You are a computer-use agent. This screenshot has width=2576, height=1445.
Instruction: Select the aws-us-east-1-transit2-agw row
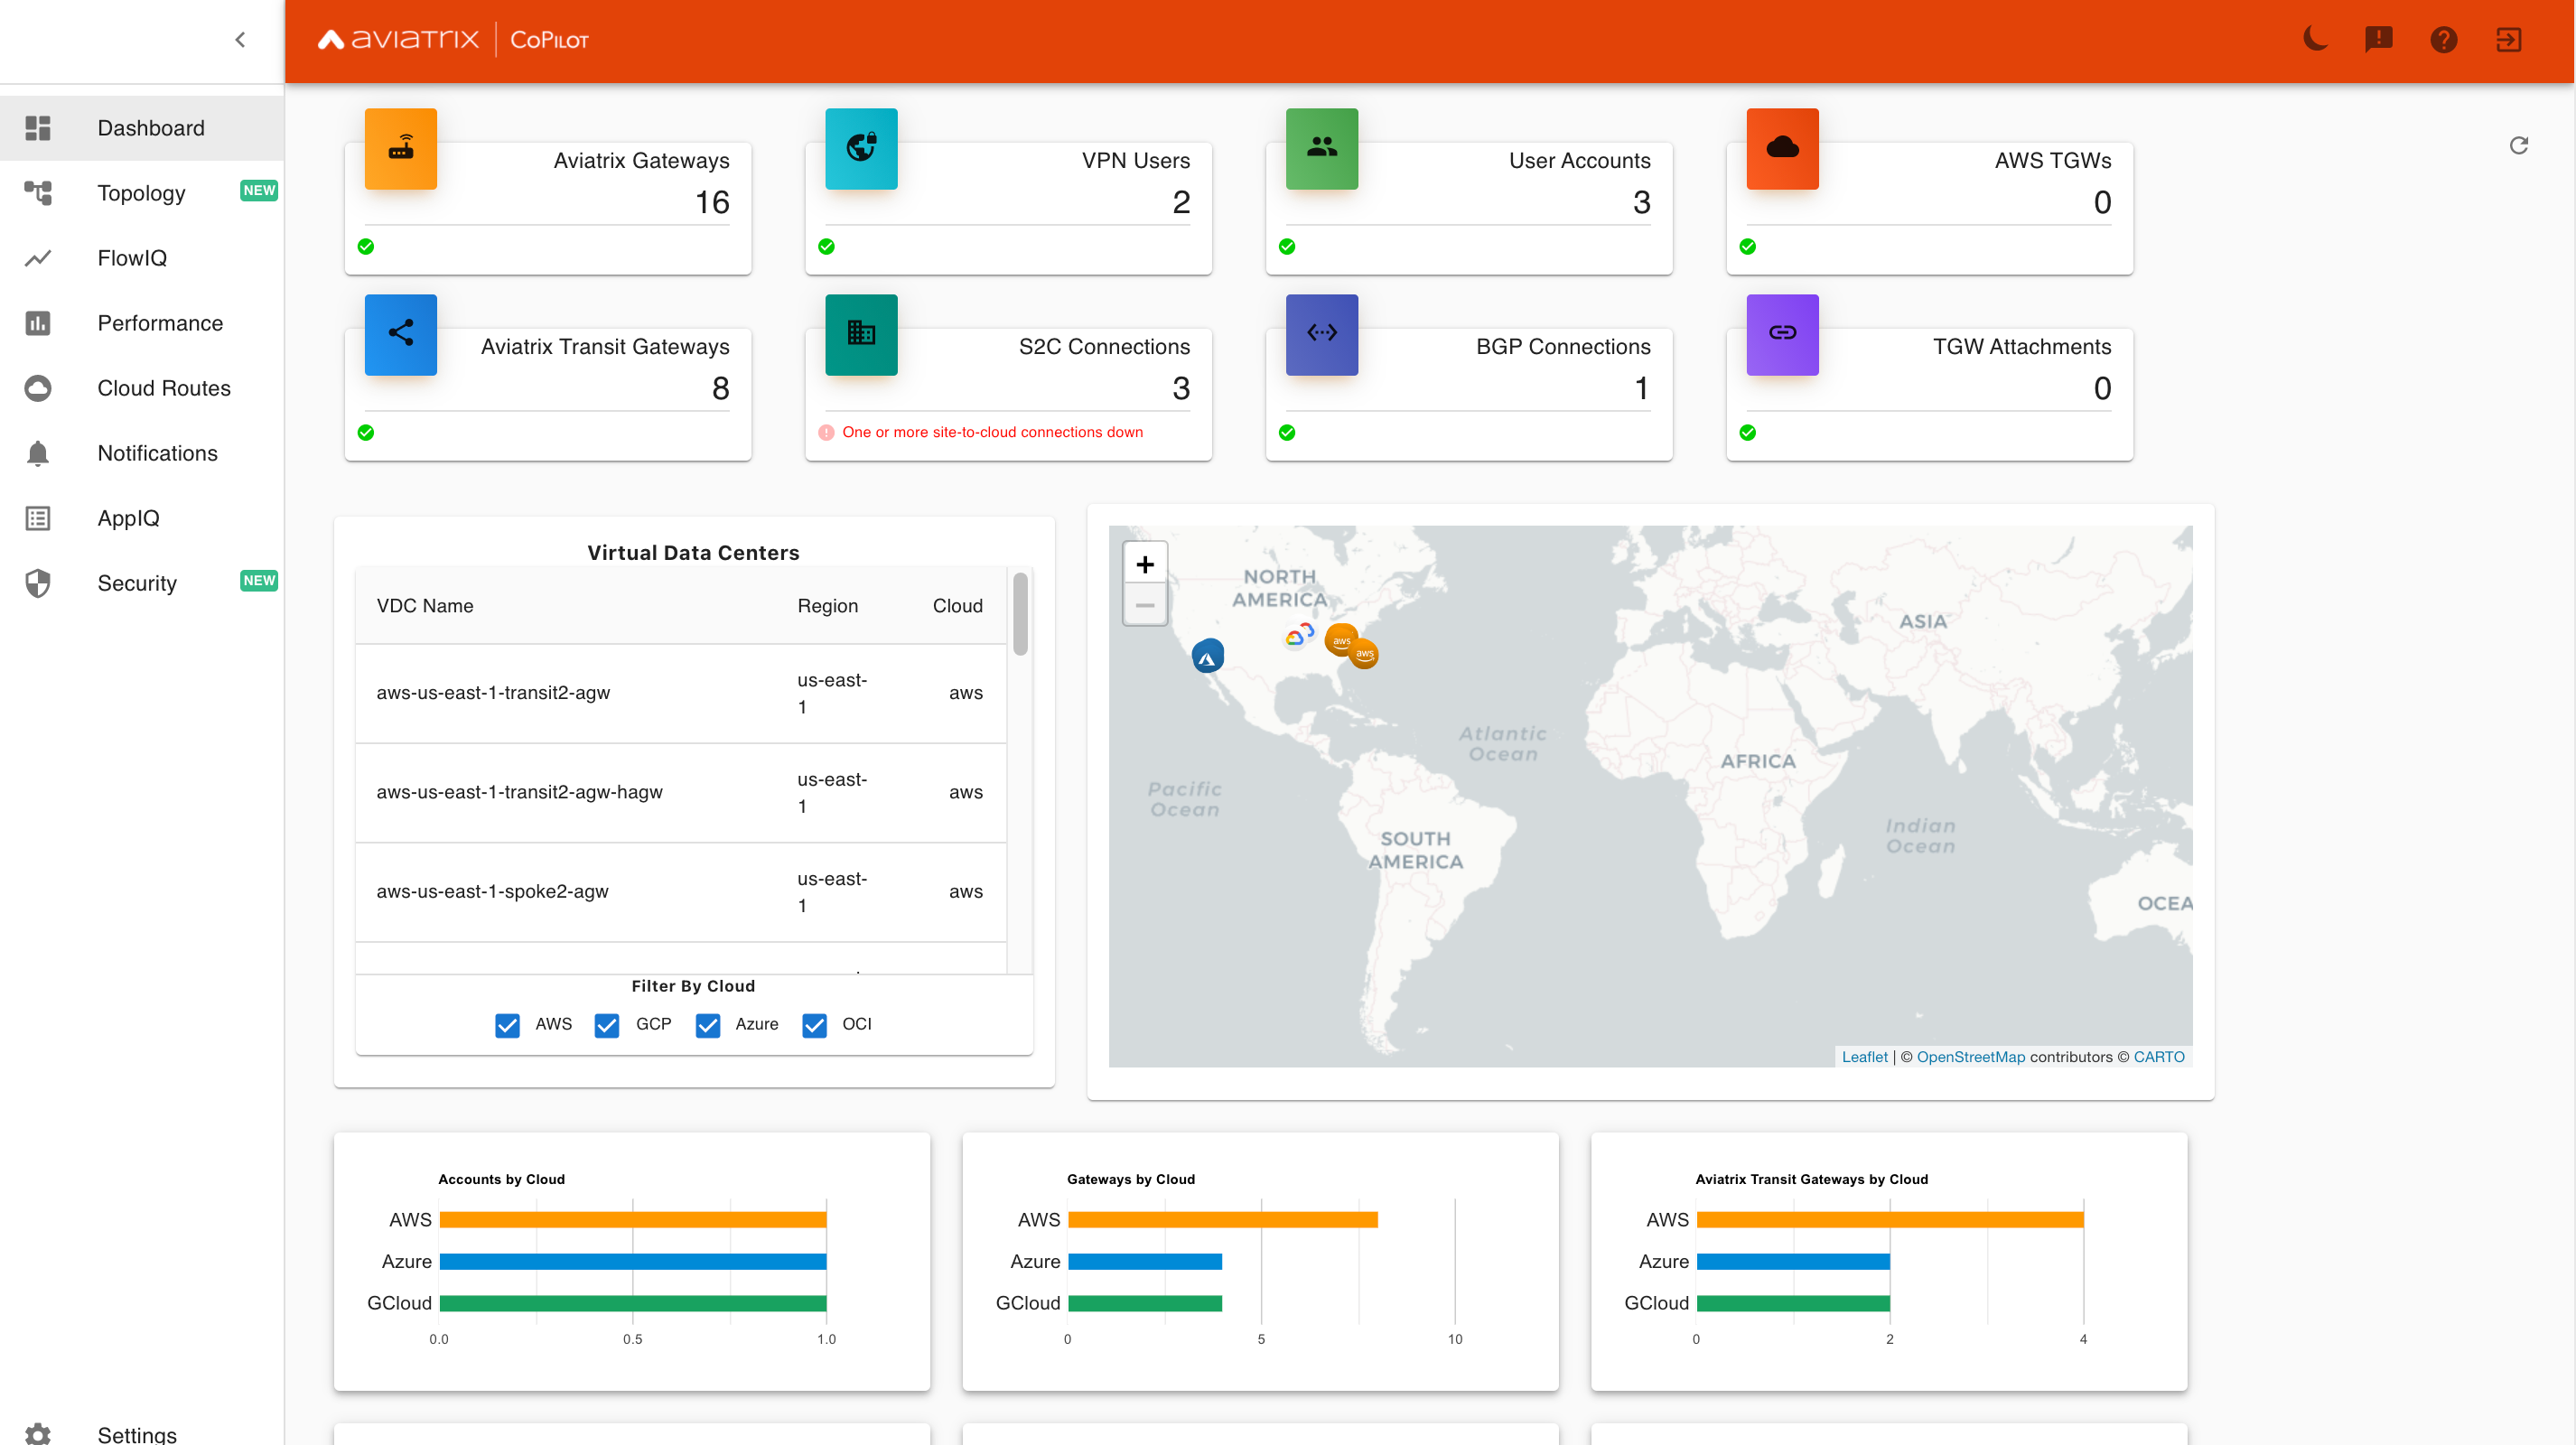680,693
